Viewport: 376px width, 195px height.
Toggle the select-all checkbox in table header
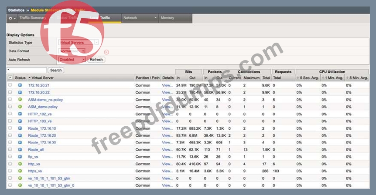click(10, 78)
